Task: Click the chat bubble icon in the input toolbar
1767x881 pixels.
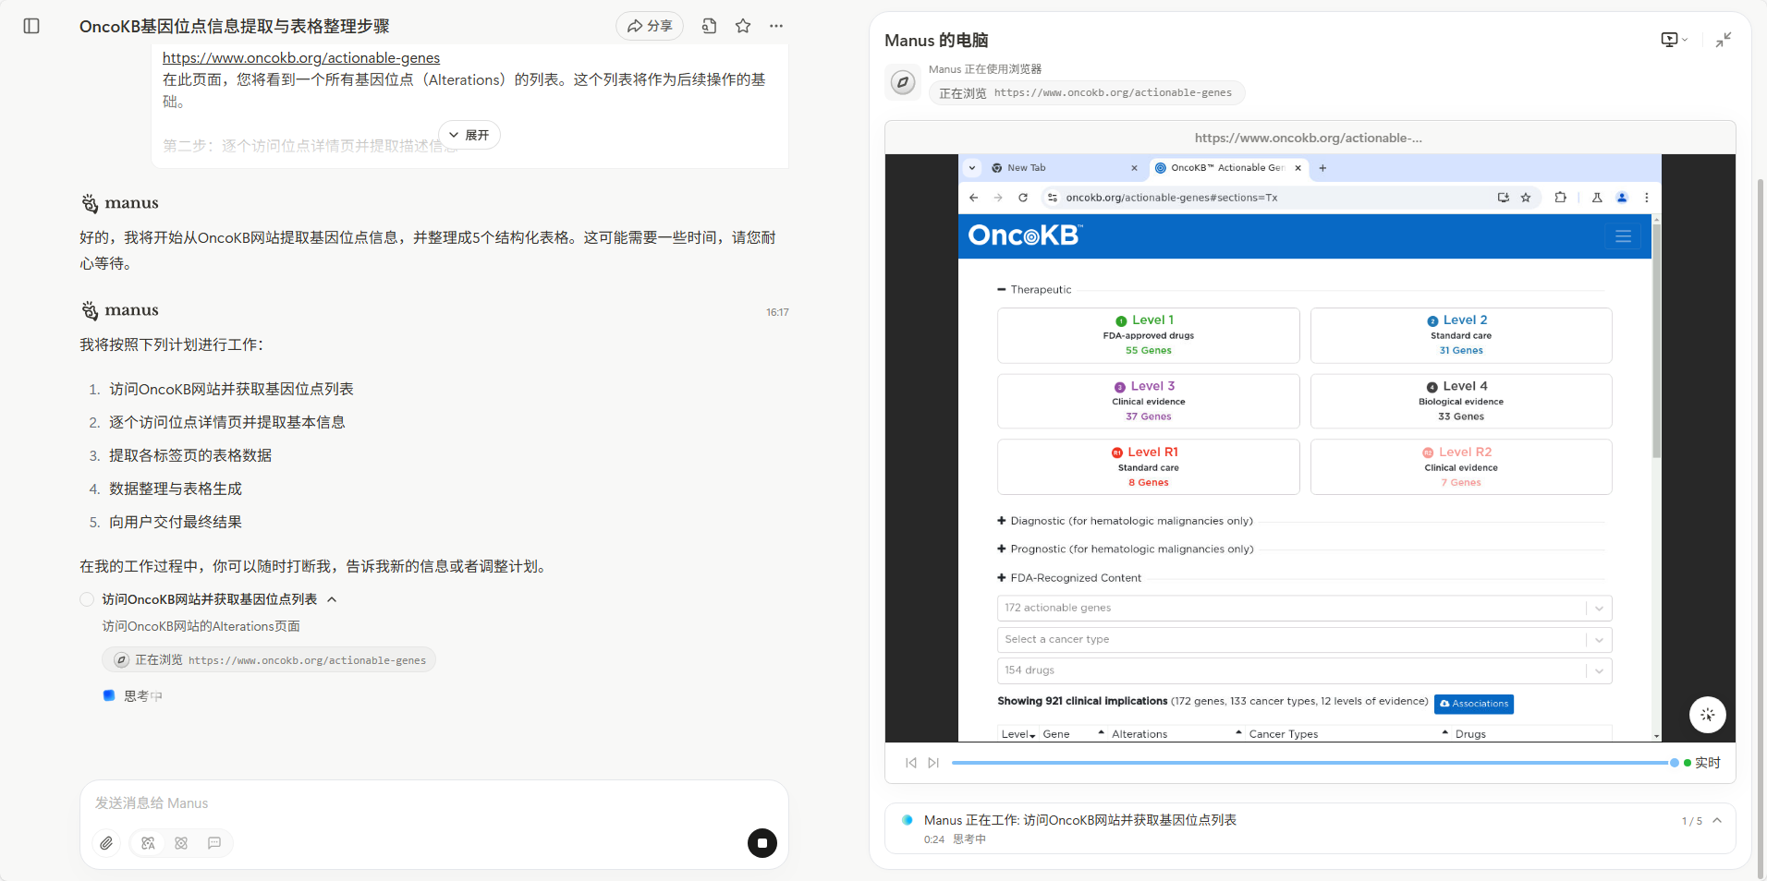Action: 214,843
